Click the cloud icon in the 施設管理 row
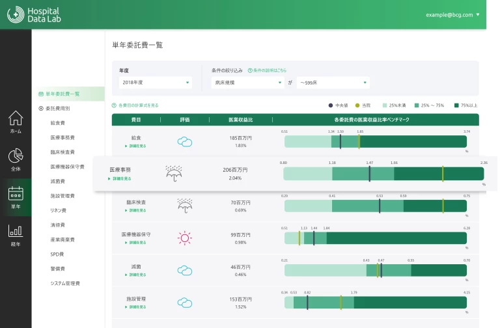 click(185, 303)
